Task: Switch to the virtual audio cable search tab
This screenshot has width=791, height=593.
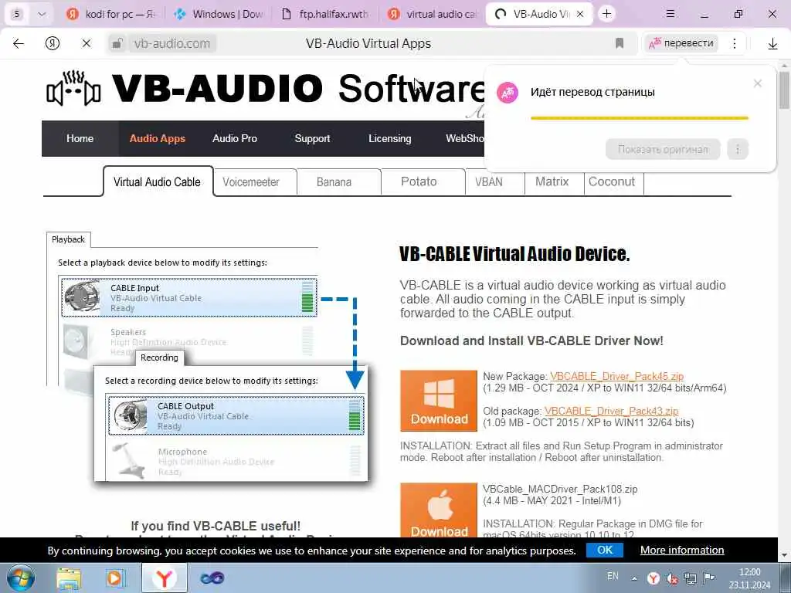Action: (x=433, y=14)
